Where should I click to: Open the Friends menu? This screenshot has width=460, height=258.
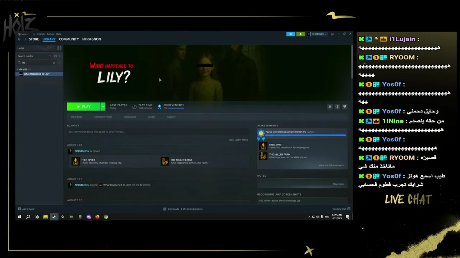click(41, 34)
